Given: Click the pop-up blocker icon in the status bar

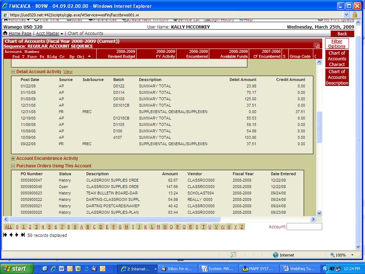Looking at the screenshot, I should pyautogui.click(x=233, y=255).
